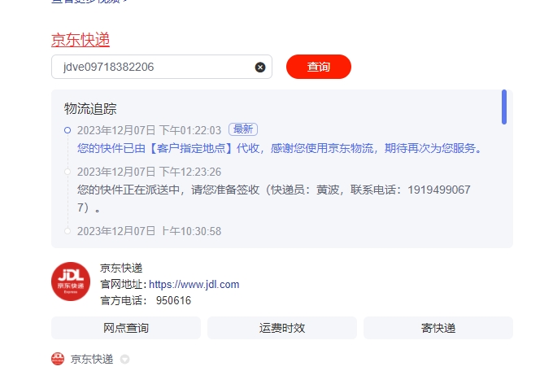Click the 最新 tag
This screenshot has width=553, height=371.
[243, 129]
